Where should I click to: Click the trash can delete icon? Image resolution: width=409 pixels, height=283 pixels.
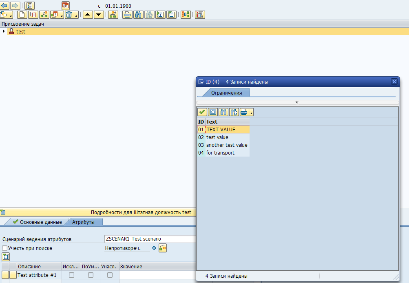69,15
